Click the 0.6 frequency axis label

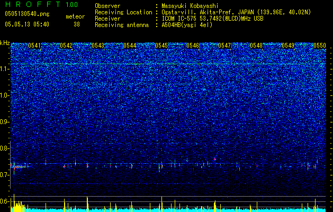(5, 201)
